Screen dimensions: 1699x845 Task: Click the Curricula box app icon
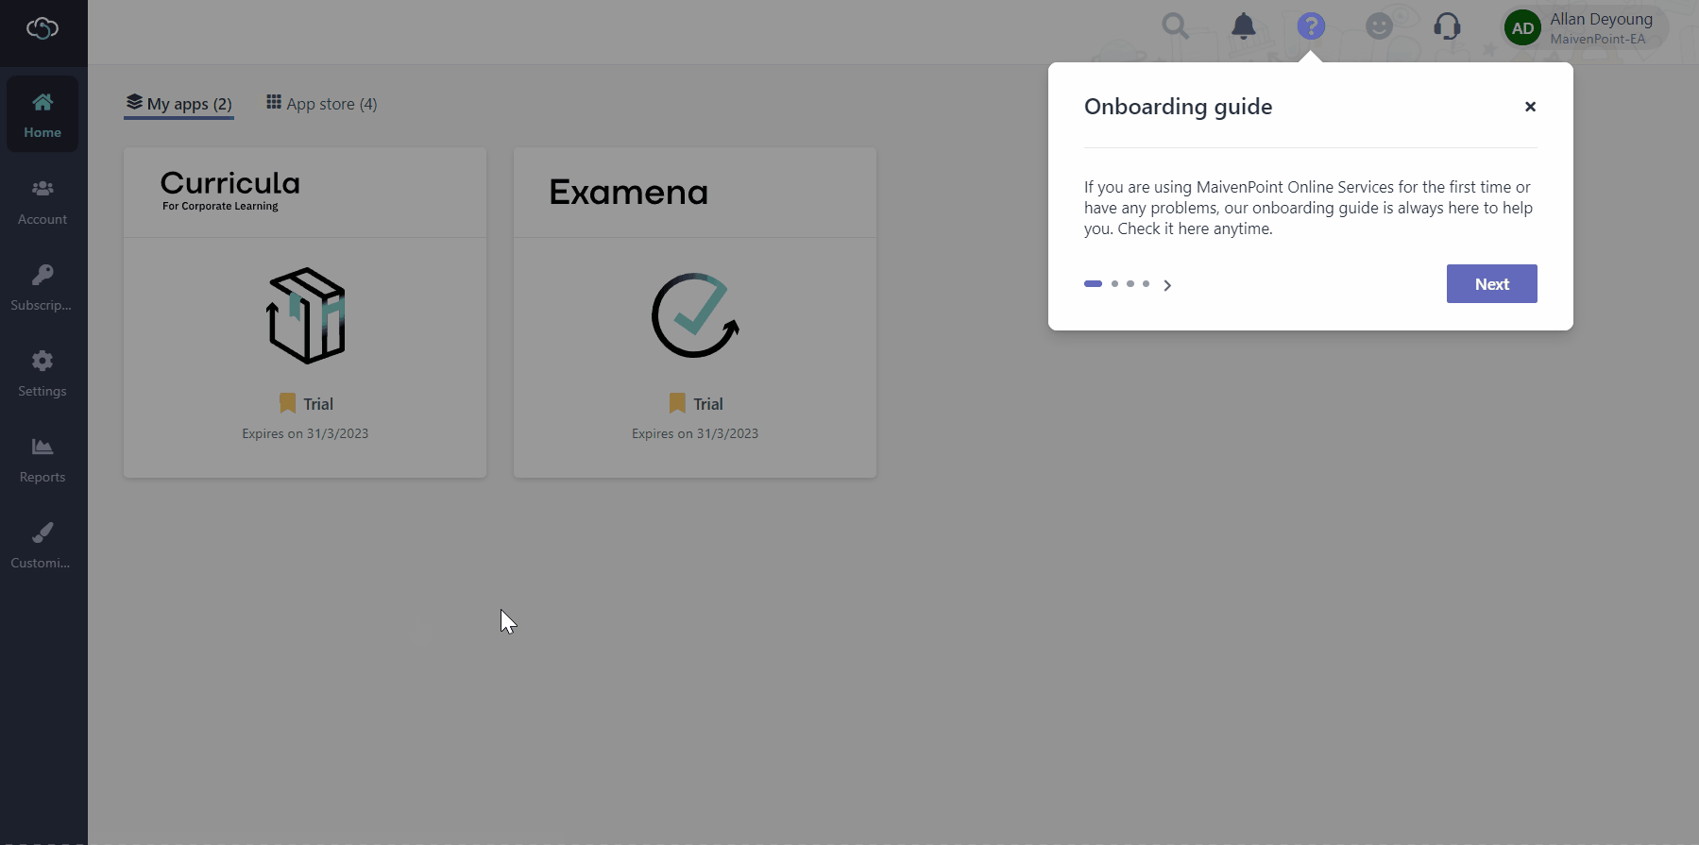pos(306,315)
